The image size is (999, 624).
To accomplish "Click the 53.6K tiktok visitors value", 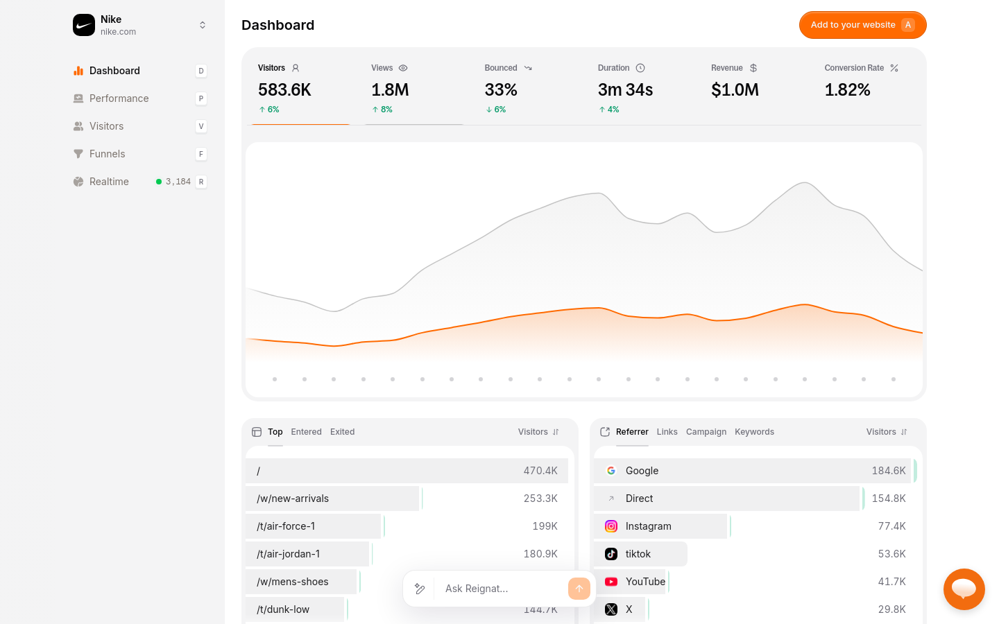I will tap(892, 554).
